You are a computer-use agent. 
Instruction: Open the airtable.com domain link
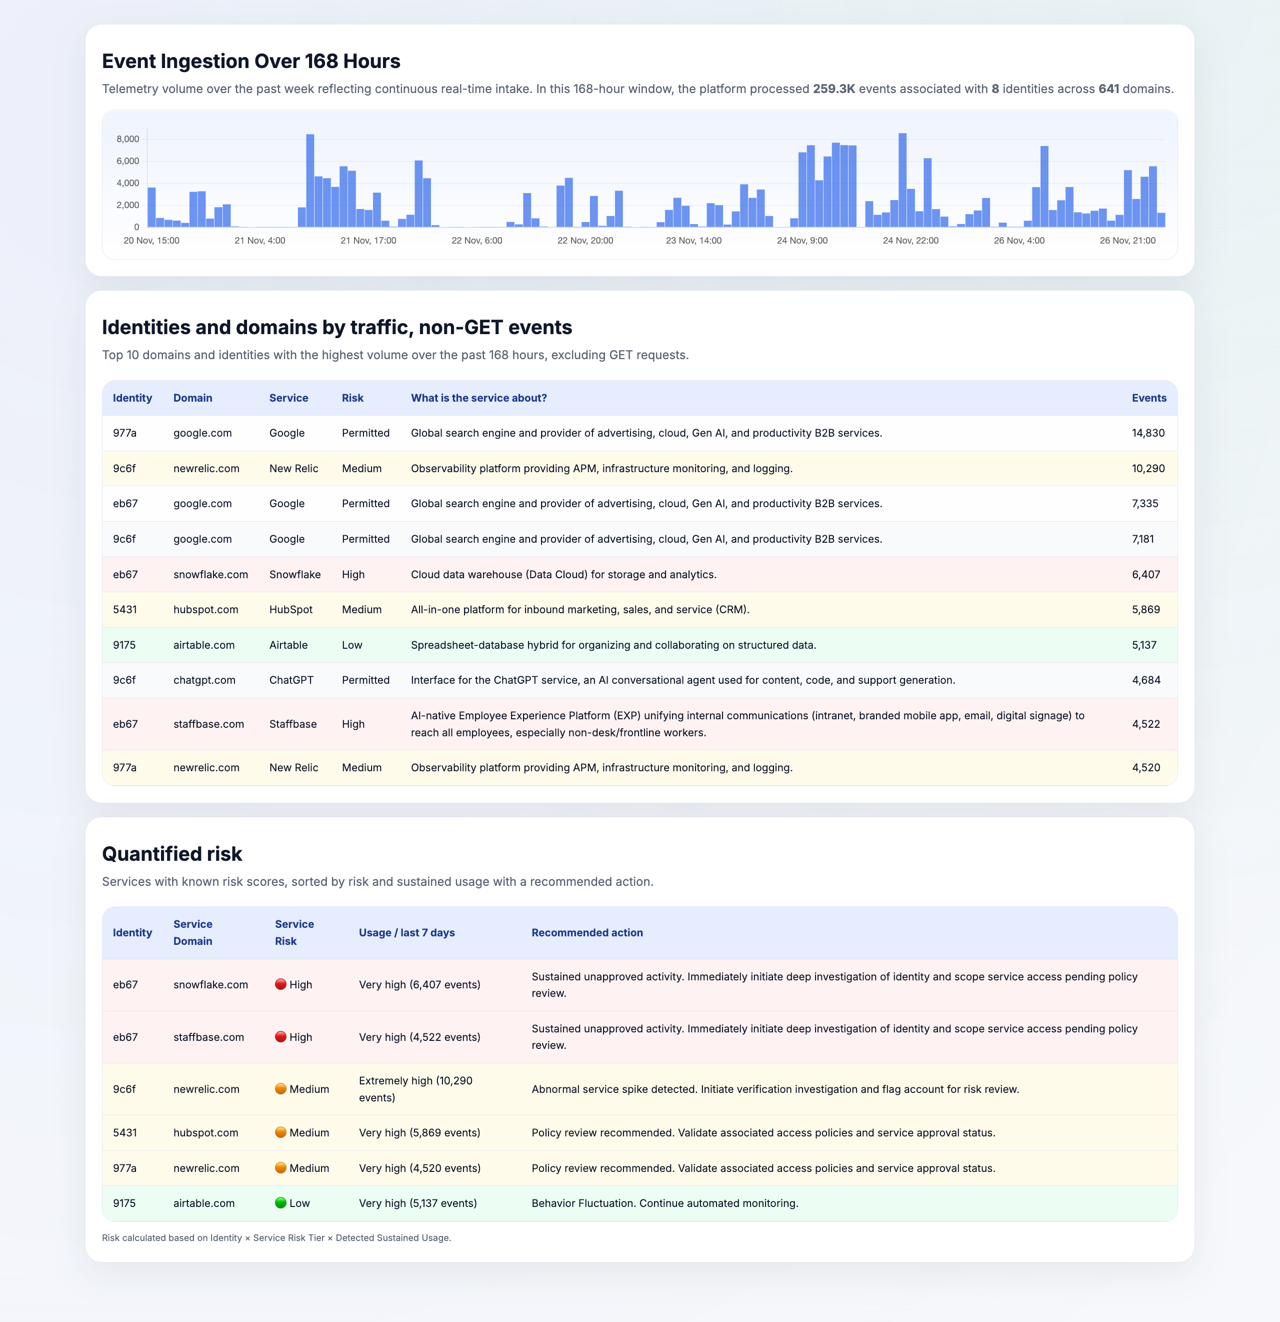203,645
